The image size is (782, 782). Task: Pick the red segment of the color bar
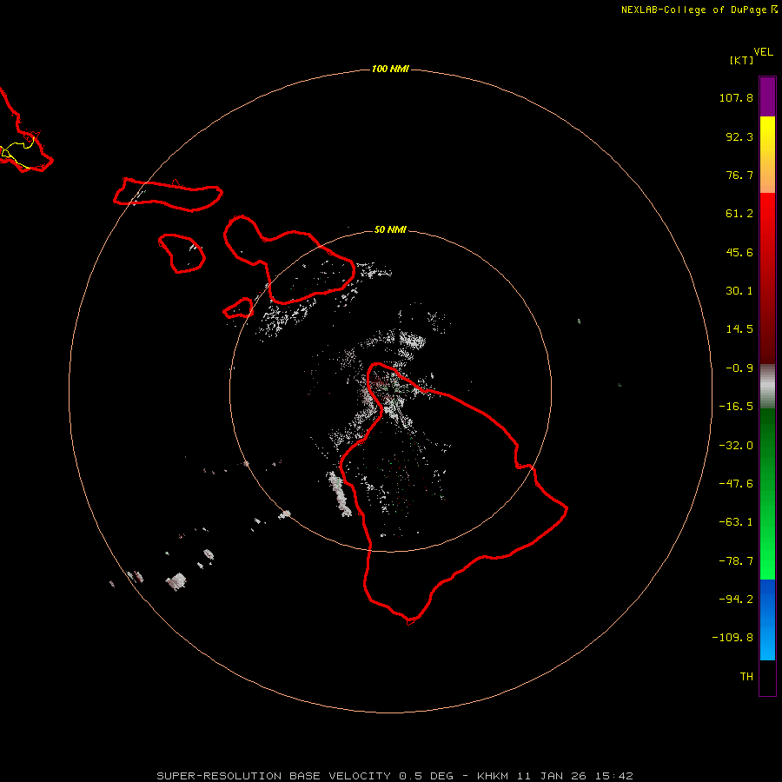[767, 278]
